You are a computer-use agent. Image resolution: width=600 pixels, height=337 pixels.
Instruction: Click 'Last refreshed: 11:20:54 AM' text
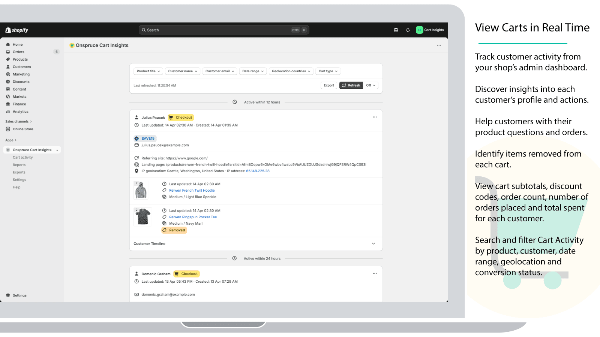point(155,86)
